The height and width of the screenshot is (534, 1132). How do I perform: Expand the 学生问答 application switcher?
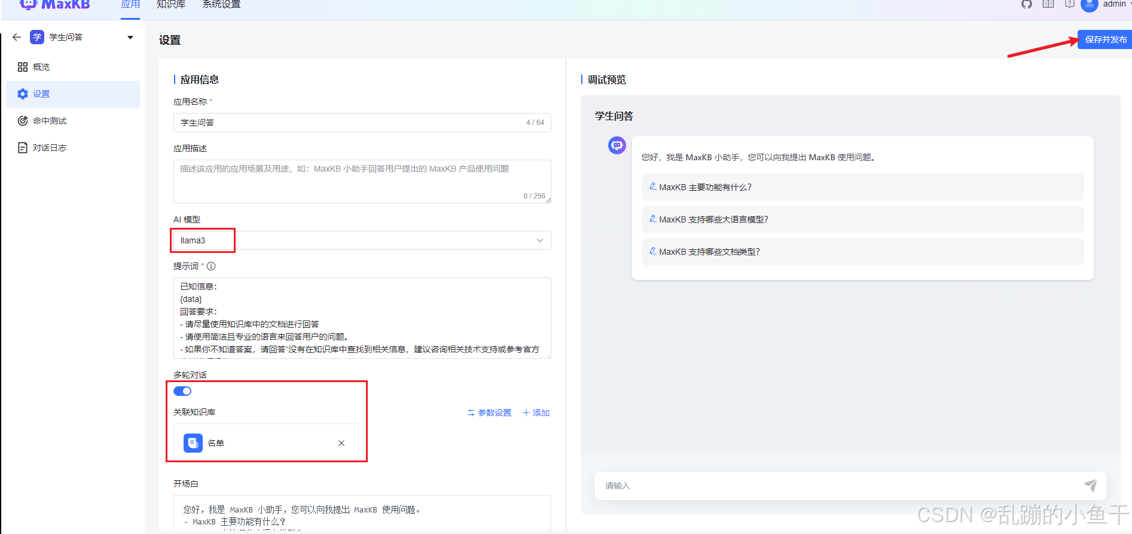pos(130,38)
